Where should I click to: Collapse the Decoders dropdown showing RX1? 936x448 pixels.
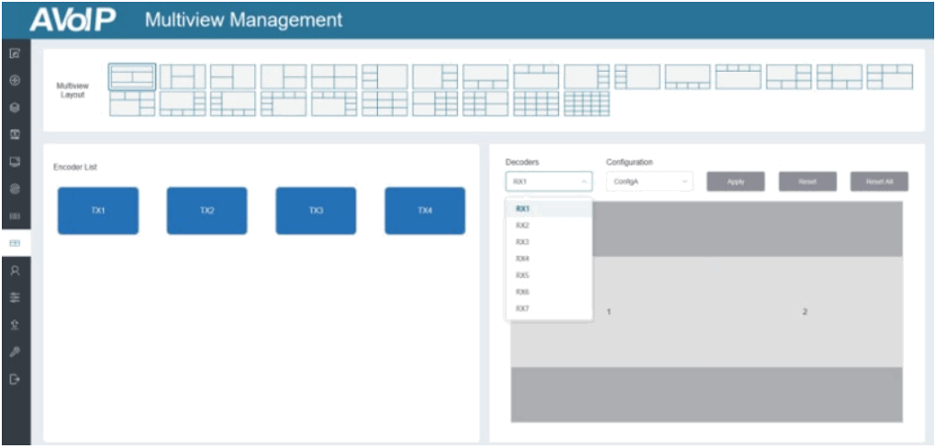point(548,181)
